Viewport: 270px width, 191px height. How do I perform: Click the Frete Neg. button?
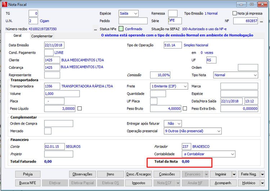(249, 174)
